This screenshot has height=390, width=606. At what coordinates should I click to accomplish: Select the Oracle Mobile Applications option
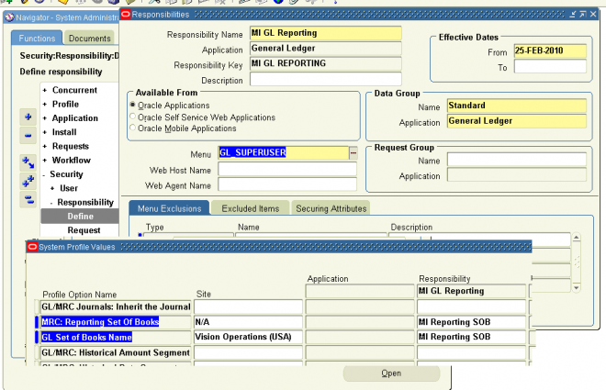pyautogui.click(x=132, y=128)
